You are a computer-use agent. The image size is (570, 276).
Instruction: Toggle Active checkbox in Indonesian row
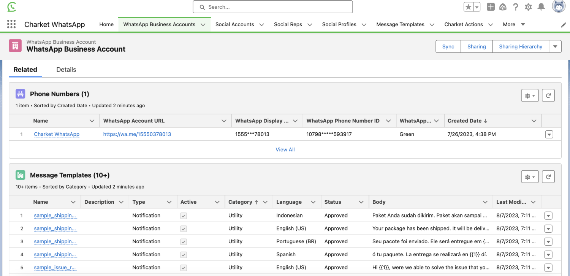[x=184, y=216]
